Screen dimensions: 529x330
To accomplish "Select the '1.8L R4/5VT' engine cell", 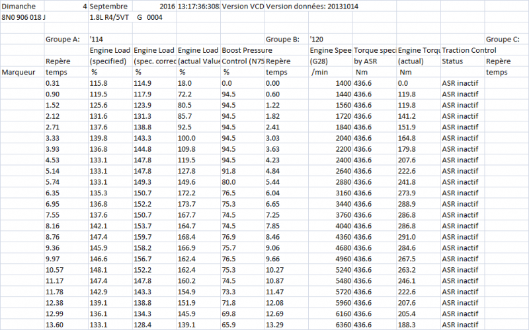I will click(x=109, y=17).
